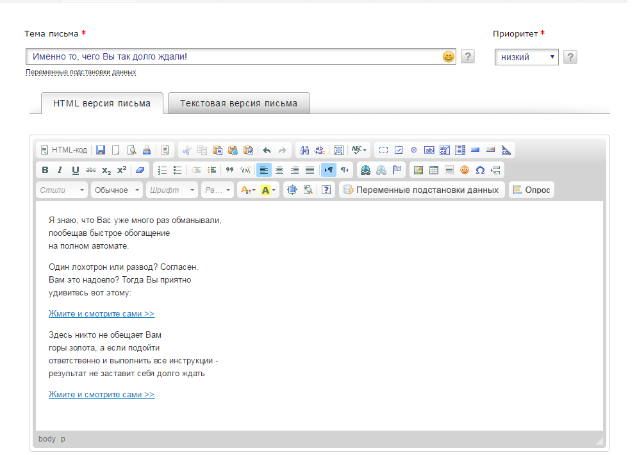Open the Templates icon
Screen dimensions: 637x455
165,151
